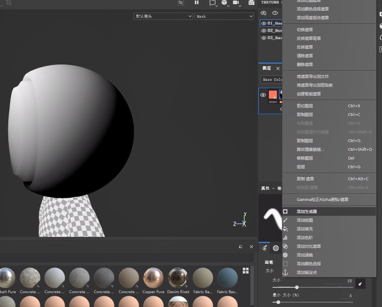Select 将遮罩导出到剪贴板 menu entry
The width and height of the screenshot is (382, 307).
[329, 85]
